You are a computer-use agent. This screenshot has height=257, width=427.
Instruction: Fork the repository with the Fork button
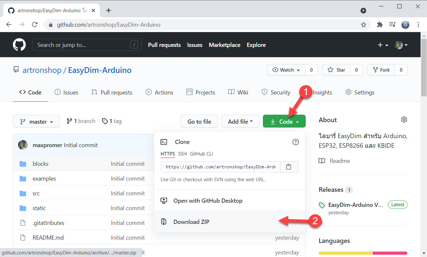(x=381, y=70)
